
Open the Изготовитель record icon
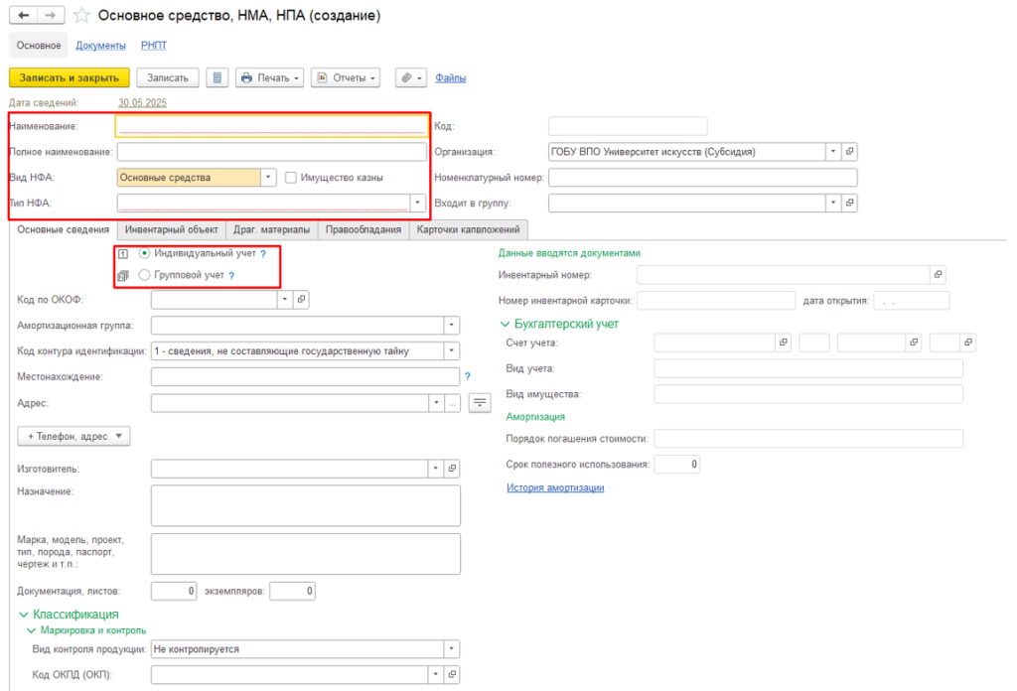(452, 468)
